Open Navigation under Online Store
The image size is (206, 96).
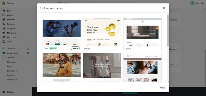[x=12, y=71]
